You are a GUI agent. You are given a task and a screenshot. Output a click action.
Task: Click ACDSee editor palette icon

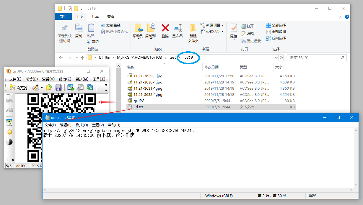tap(35, 88)
